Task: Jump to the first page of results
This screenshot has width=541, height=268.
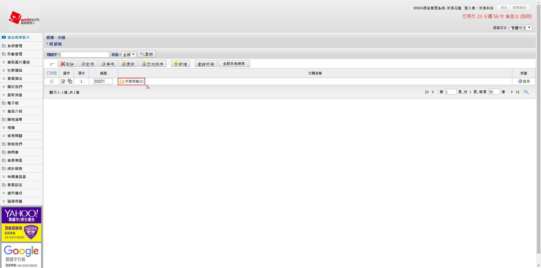Action: tap(427, 92)
